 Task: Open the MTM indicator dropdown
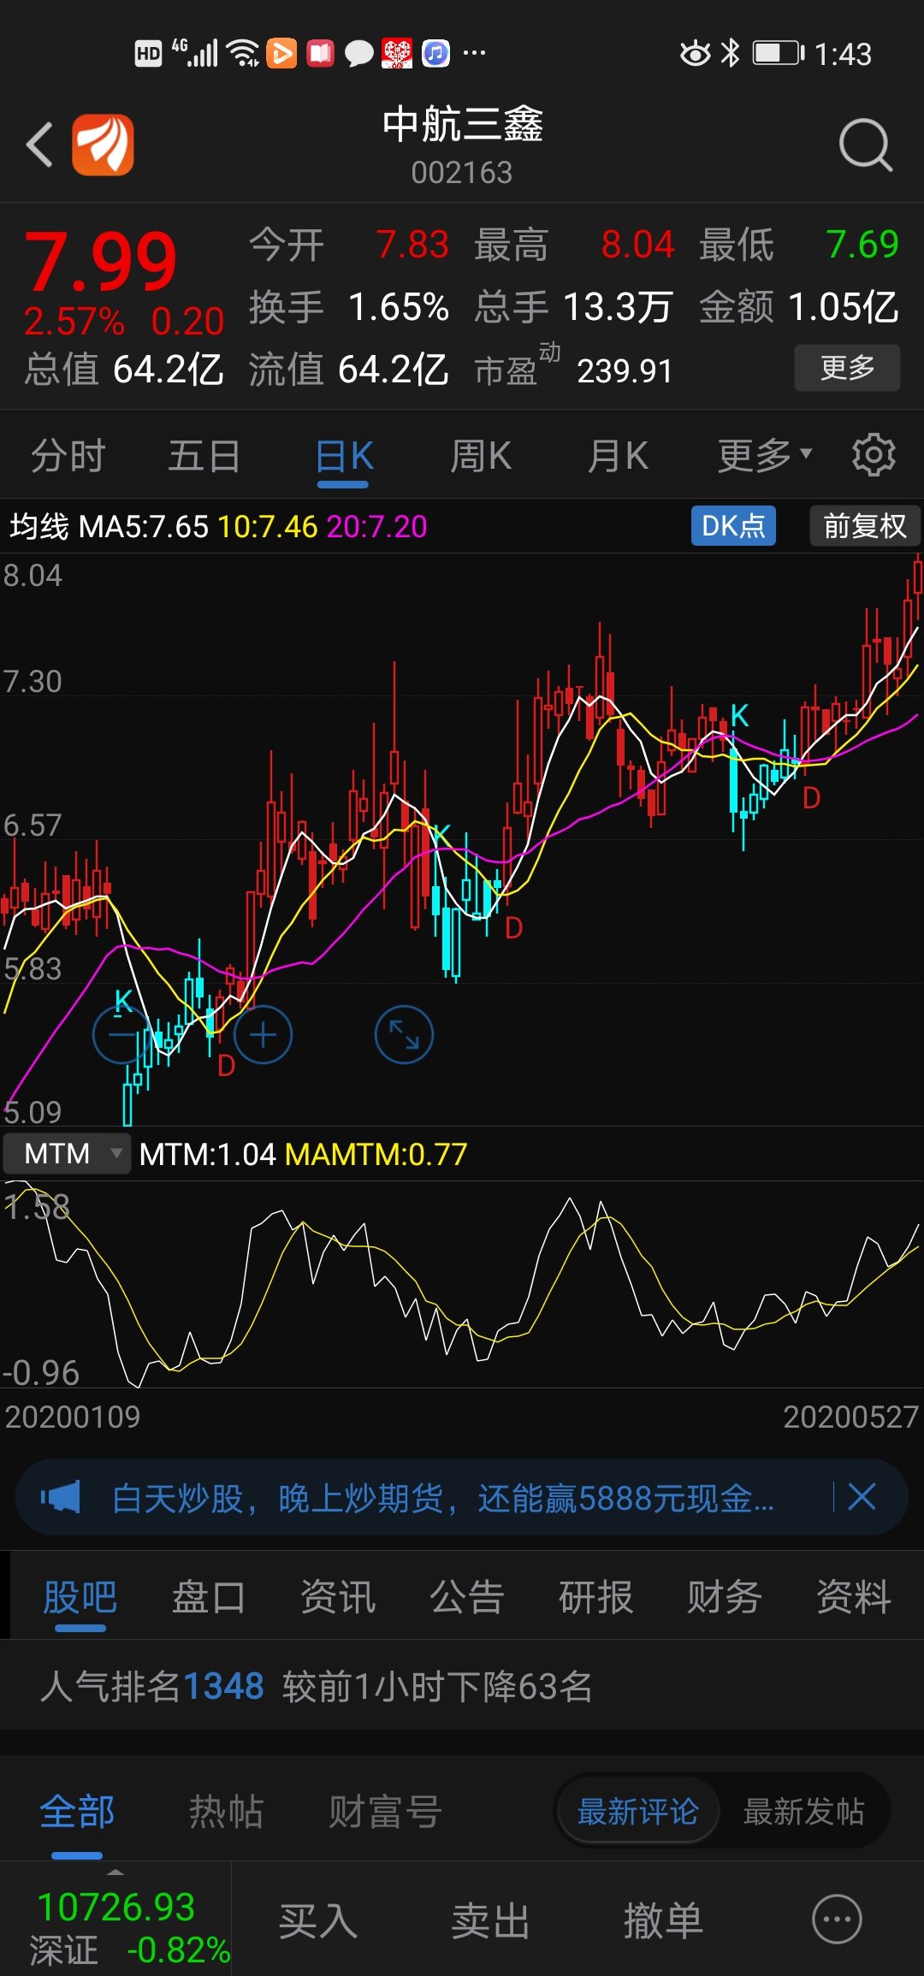pos(67,1153)
